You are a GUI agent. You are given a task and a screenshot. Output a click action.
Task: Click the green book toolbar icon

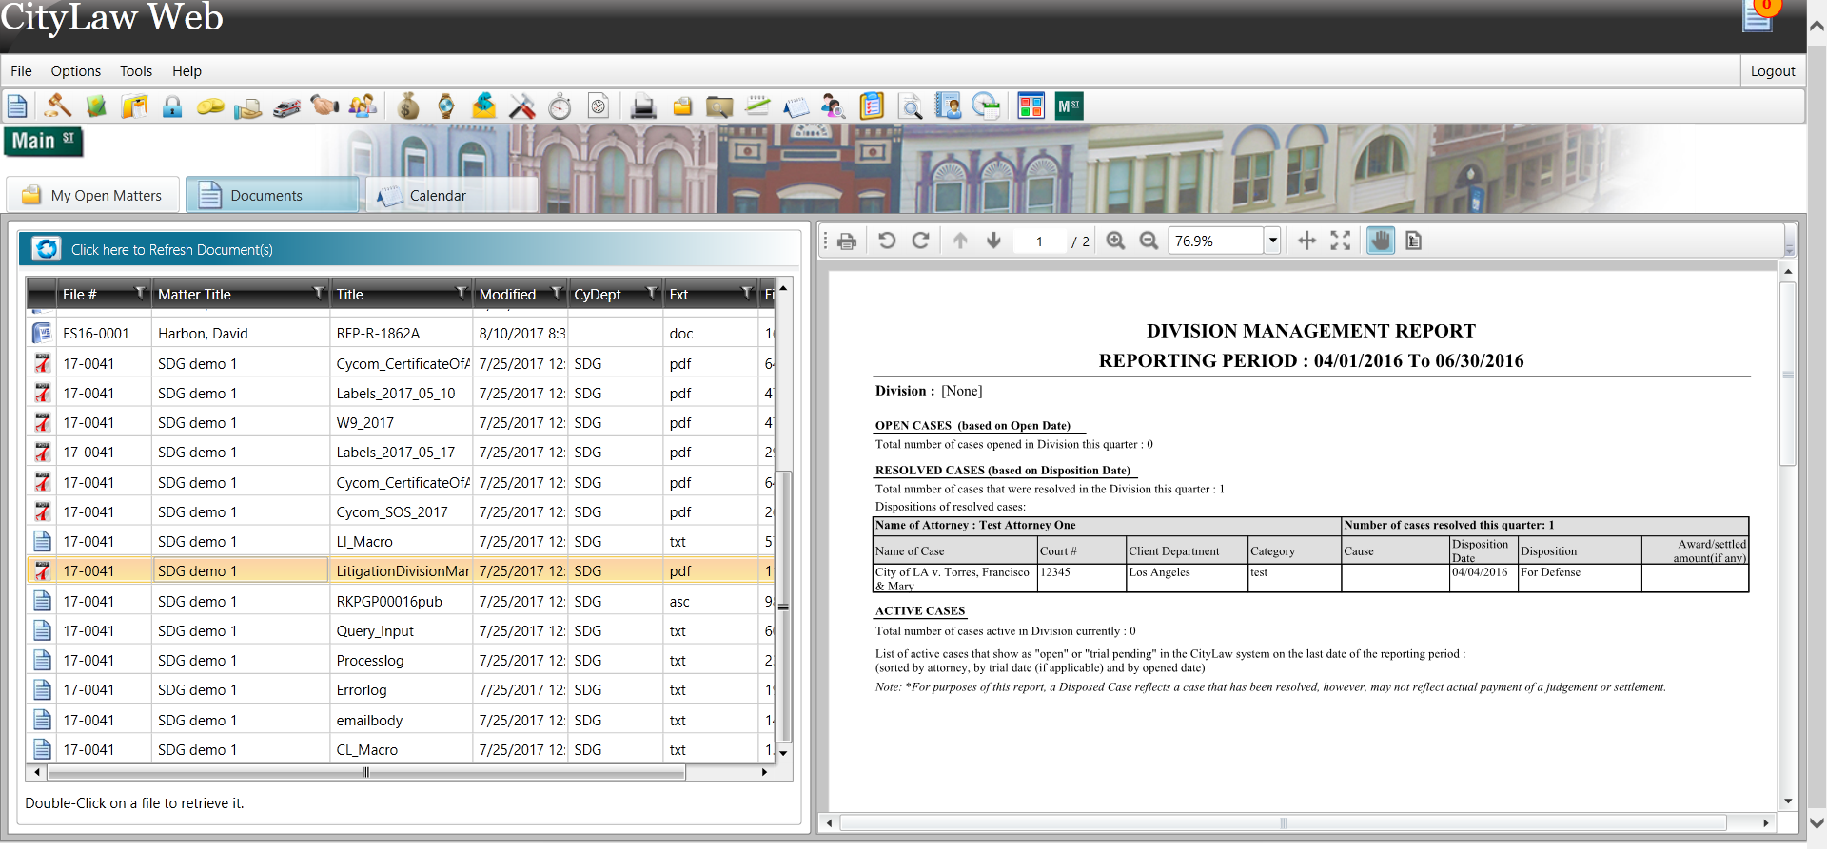96,106
